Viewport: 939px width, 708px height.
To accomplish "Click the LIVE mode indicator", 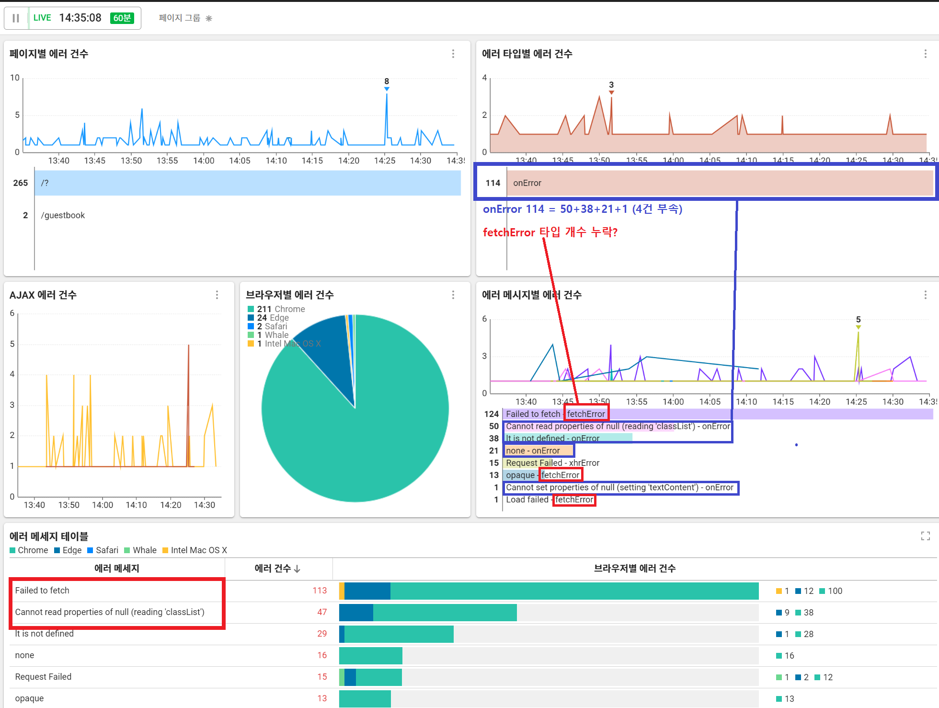I will (42, 18).
